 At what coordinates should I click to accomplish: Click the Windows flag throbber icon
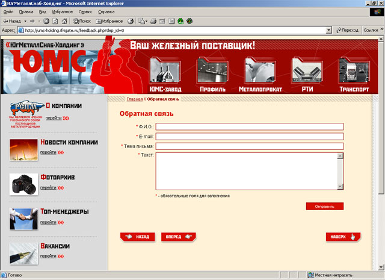(x=377, y=12)
